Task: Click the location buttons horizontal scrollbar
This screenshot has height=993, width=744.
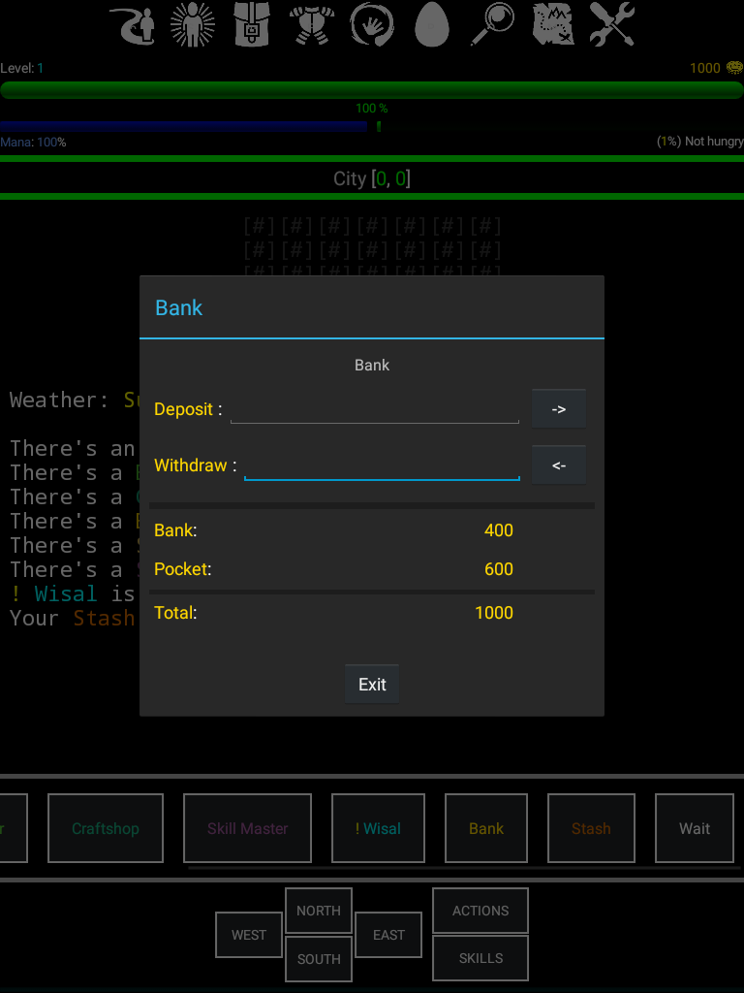Action: (462, 868)
